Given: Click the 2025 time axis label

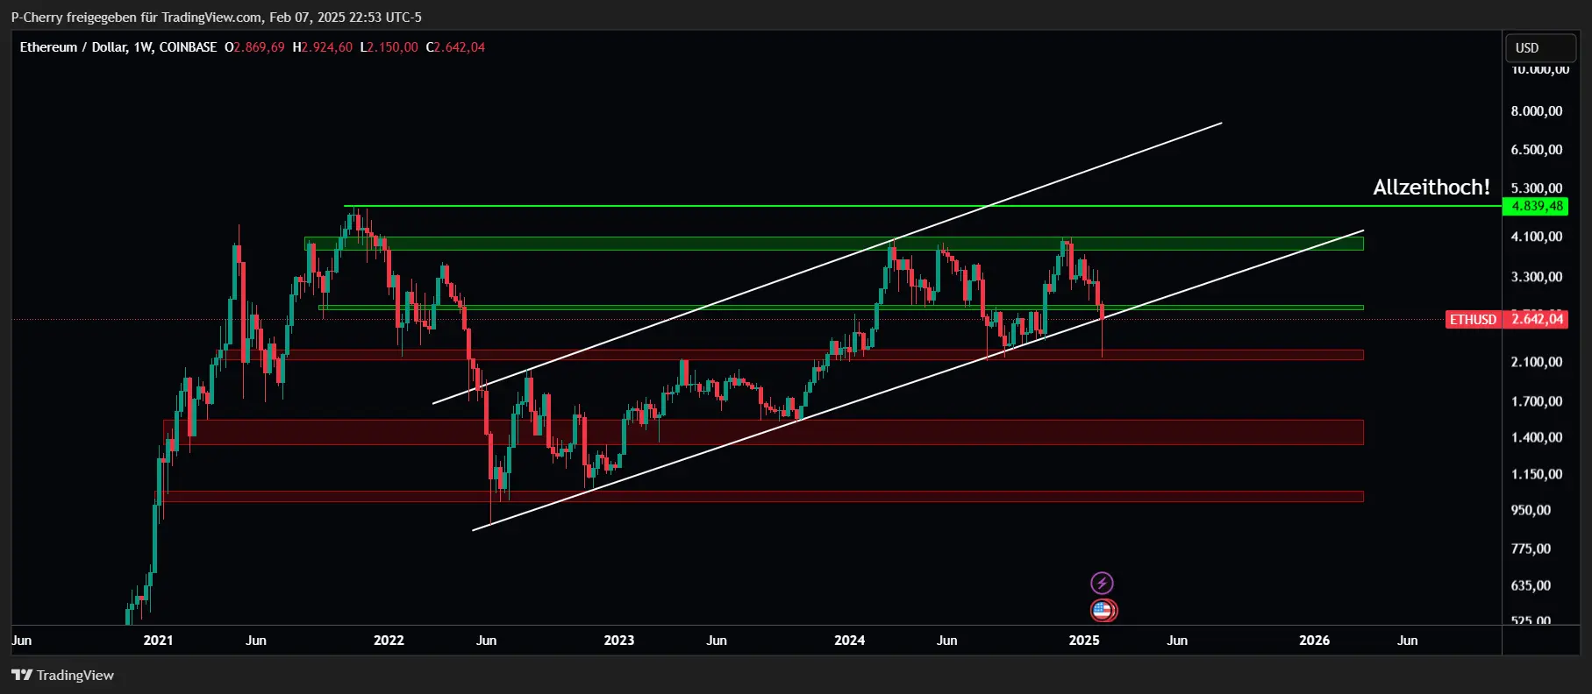Looking at the screenshot, I should (x=1084, y=641).
